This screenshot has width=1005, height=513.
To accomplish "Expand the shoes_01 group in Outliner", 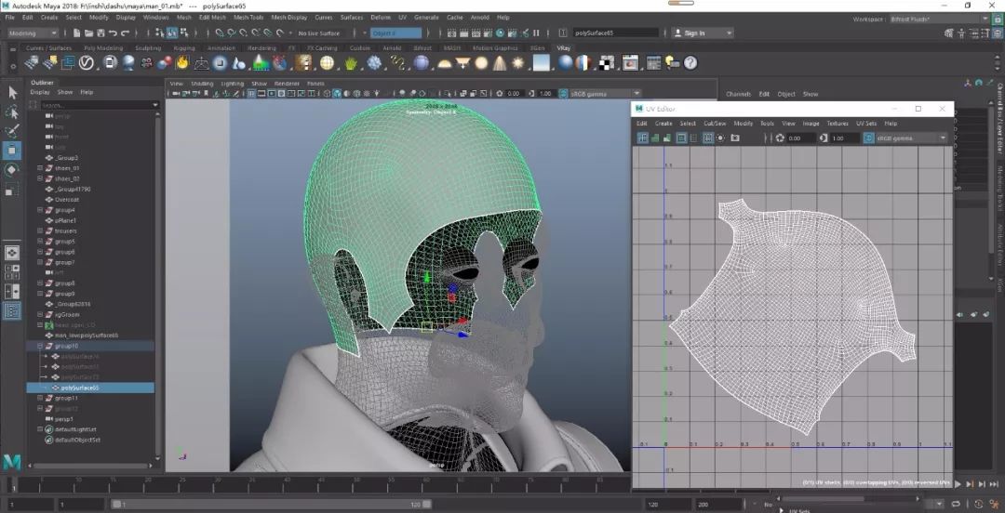I will click(x=40, y=168).
